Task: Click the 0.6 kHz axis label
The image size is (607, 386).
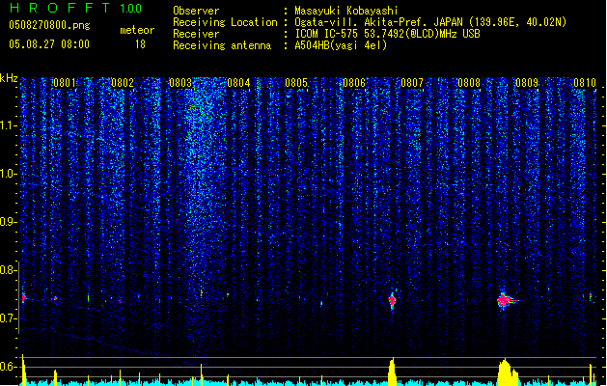Action: pos(8,367)
